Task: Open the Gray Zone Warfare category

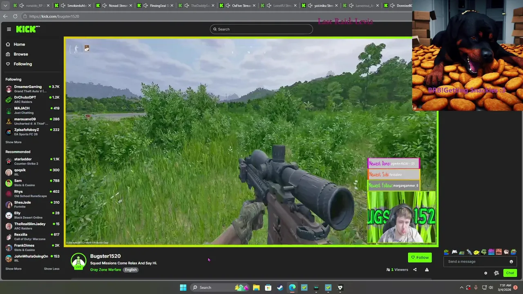Action: pos(105,269)
